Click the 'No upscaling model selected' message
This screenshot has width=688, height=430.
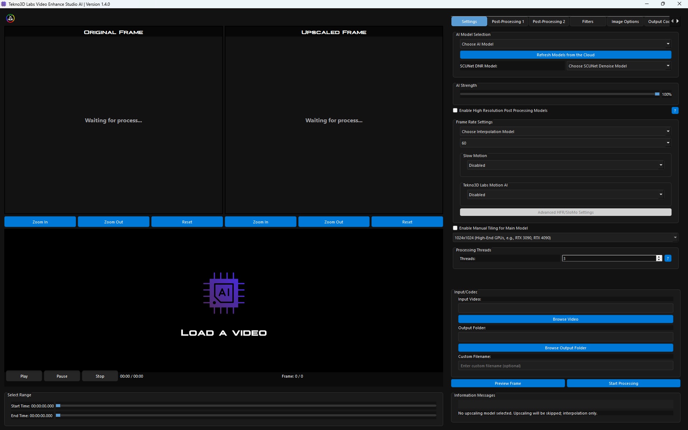pyautogui.click(x=528, y=413)
